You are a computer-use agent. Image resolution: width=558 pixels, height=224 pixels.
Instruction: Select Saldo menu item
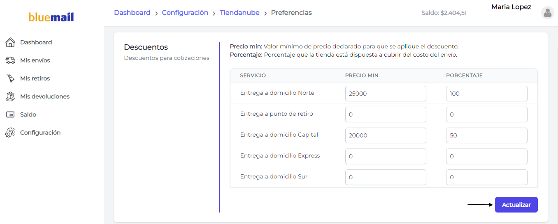(28, 114)
